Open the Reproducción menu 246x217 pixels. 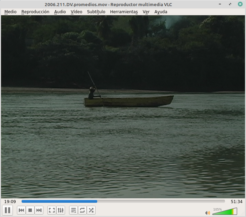pyautogui.click(x=35, y=12)
